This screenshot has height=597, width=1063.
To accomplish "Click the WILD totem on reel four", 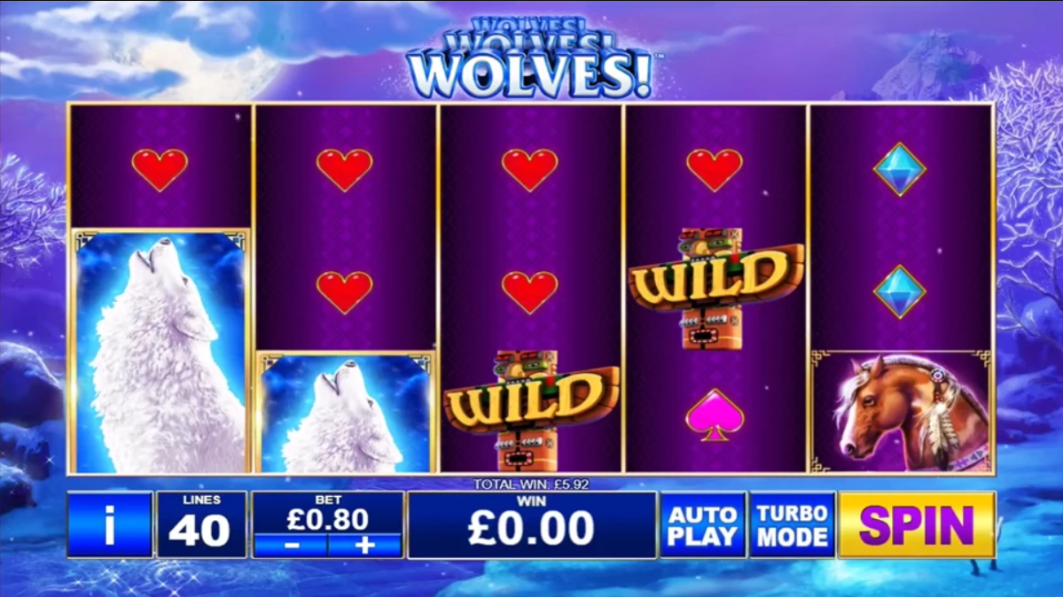I will point(715,290).
